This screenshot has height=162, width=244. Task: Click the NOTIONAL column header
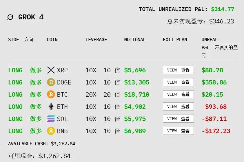click(x=135, y=40)
